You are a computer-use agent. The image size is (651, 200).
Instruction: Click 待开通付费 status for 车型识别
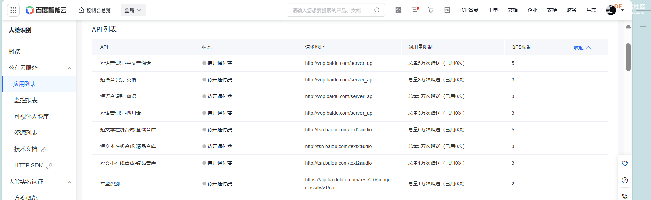click(217, 184)
